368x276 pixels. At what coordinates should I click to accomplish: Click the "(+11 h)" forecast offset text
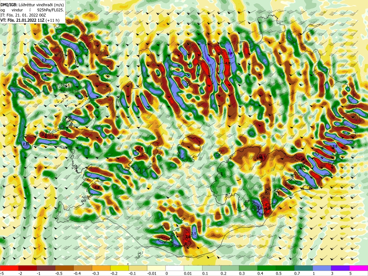pyautogui.click(x=52, y=20)
